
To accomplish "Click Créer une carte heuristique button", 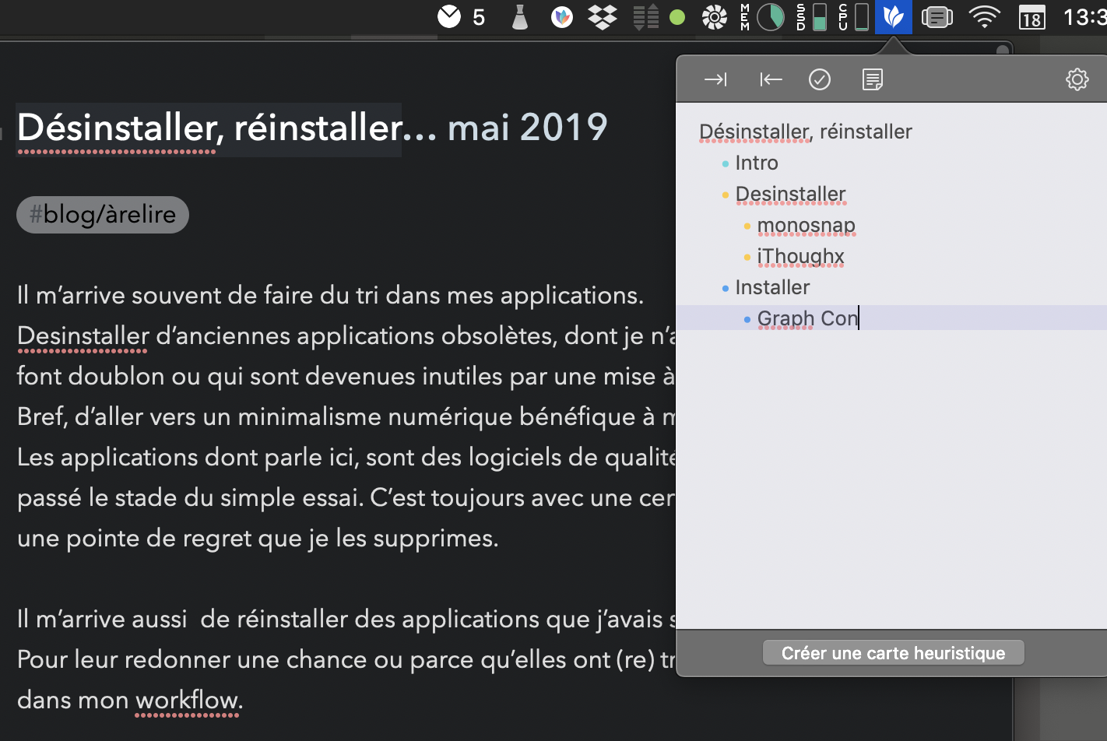I will [x=893, y=653].
